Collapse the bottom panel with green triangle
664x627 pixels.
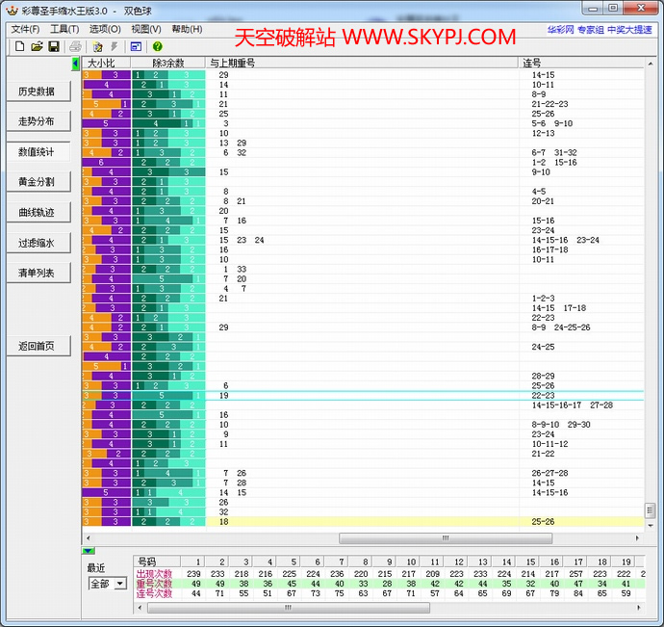point(88,551)
